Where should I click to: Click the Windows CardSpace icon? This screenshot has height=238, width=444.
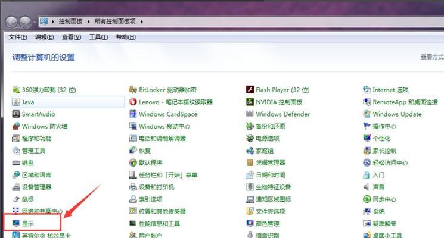[133, 114]
